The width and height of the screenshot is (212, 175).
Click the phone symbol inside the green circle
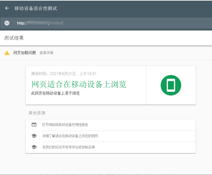coord(171,85)
